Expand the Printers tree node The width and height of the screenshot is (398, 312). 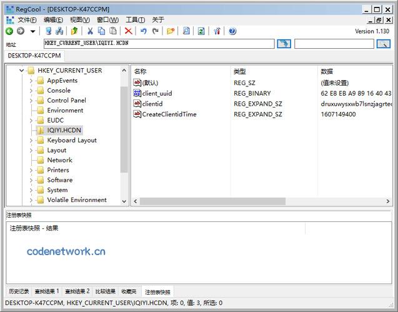31,170
